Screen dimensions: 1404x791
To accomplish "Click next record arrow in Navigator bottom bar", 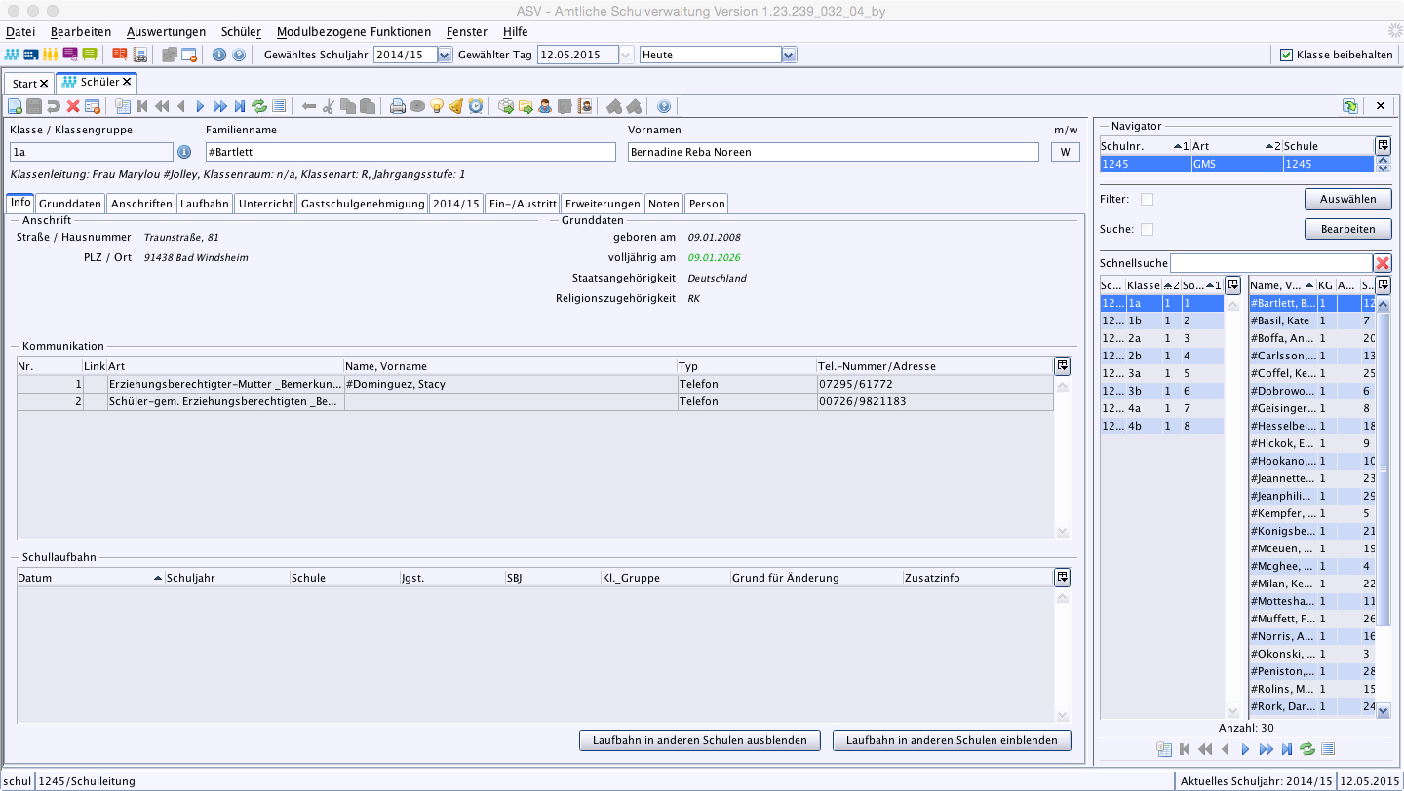I will tap(1245, 749).
